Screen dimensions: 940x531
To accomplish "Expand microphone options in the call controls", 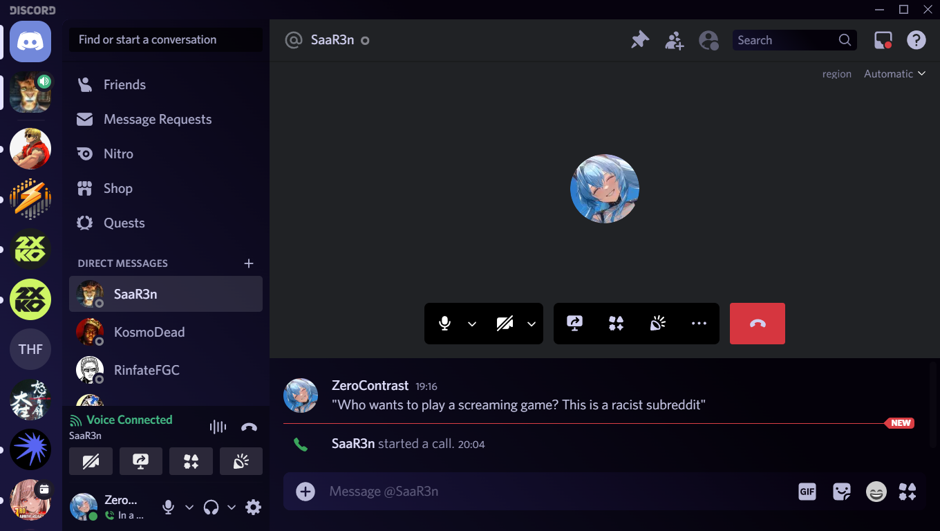I will [472, 324].
